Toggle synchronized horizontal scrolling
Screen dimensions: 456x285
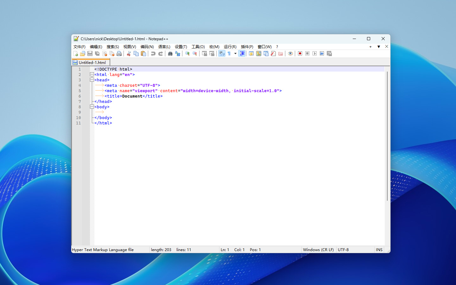click(212, 54)
